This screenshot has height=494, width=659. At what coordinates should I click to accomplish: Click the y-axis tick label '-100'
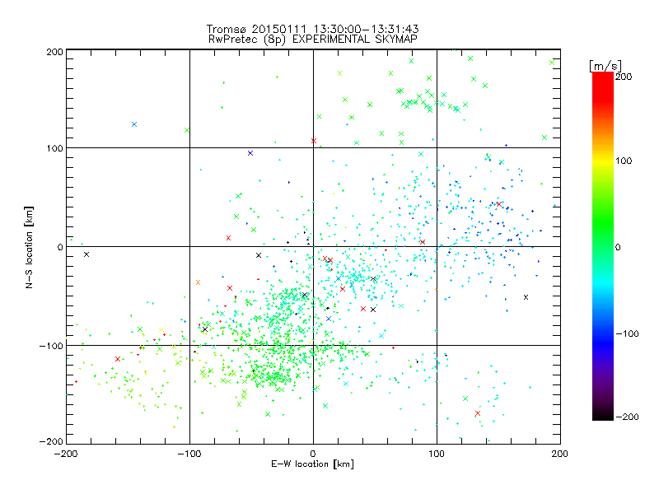coord(51,346)
